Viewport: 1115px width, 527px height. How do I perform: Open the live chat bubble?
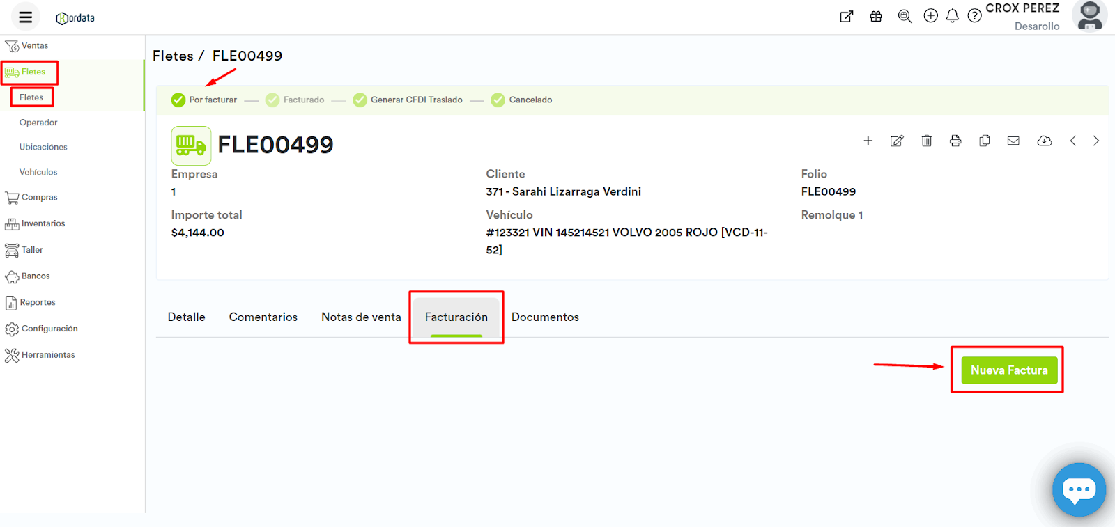click(1079, 489)
